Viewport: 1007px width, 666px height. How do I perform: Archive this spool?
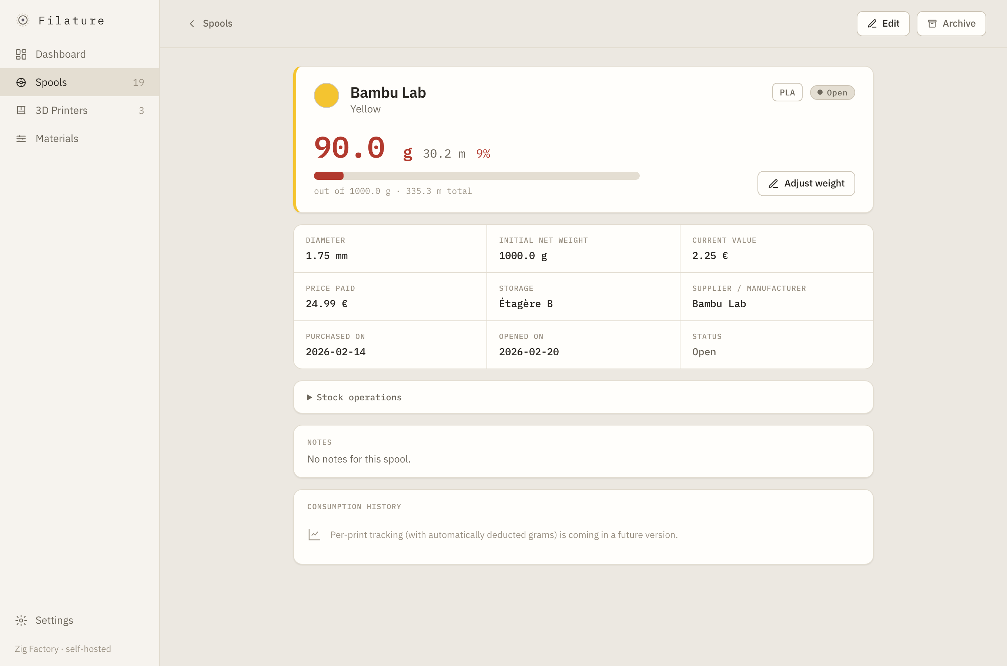[x=951, y=24]
